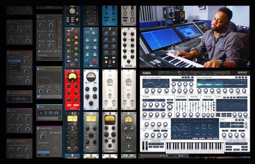255x164 pixels.
Task: Open the second filter type dropdown in ANA
Action: click(x=154, y=110)
